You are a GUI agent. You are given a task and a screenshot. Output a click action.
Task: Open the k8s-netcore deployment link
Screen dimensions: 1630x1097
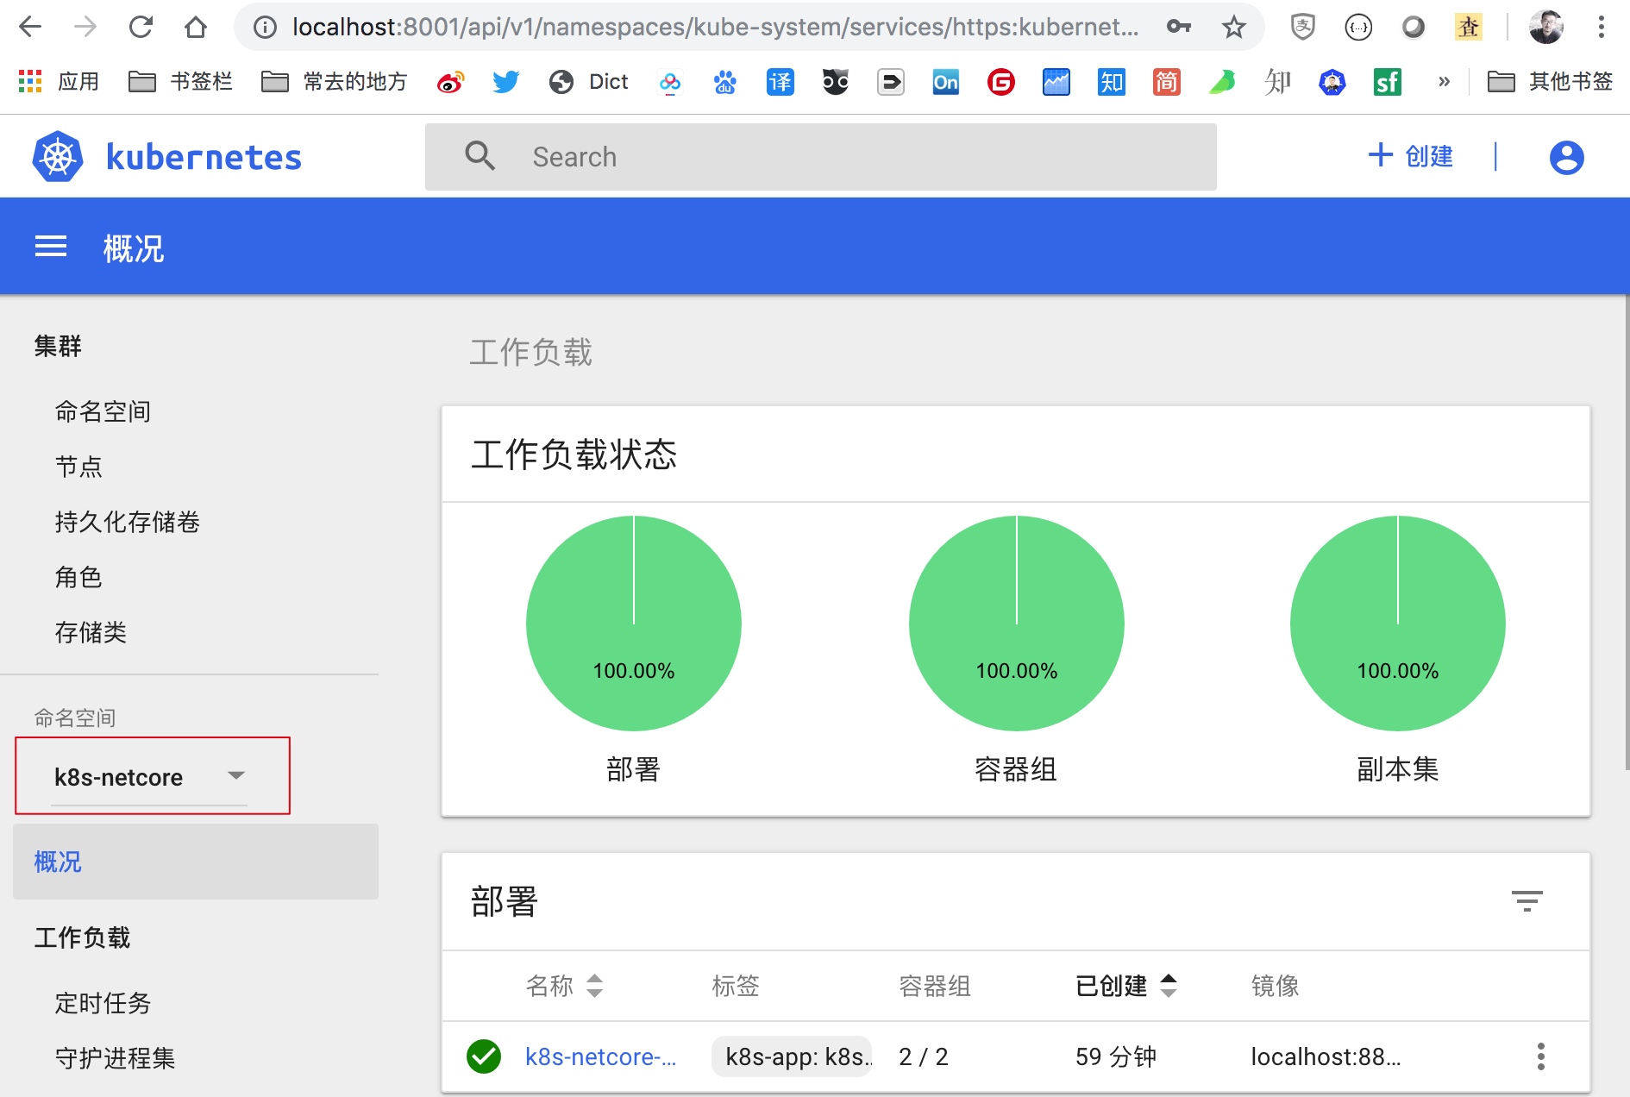(x=600, y=1056)
